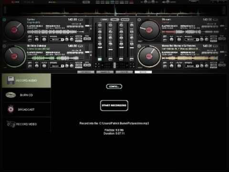229x172 pixels.
Task: Click the top-right deck jog wheel
Action: pos(149,30)
